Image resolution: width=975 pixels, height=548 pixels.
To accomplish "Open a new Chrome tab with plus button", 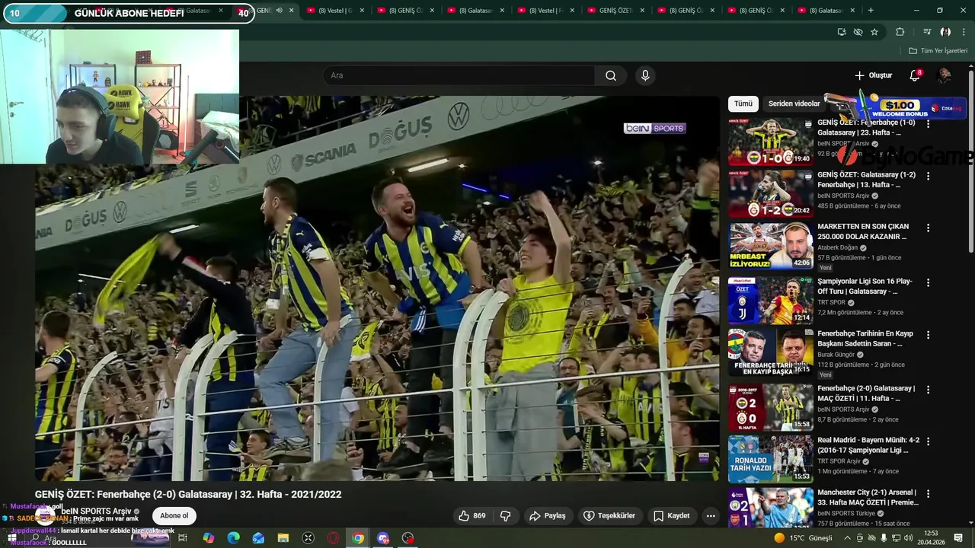I will point(871,11).
